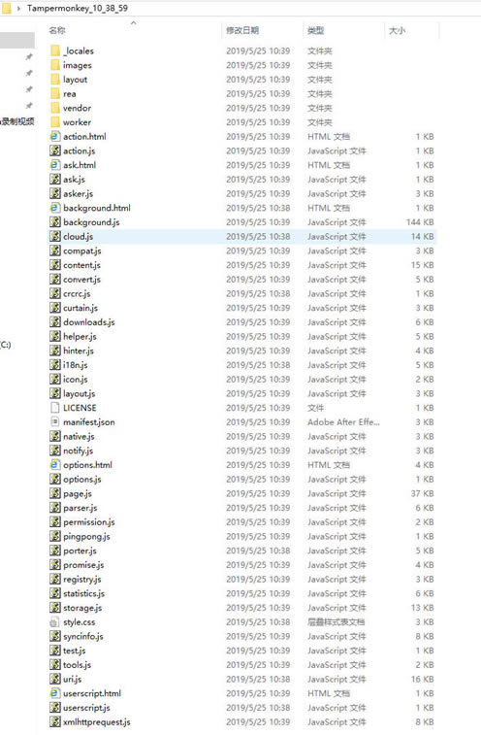Select the worker folder icon
Viewport: 481px width, 735px height.
[x=55, y=122]
